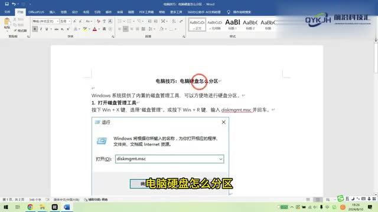Open Chrome from the taskbar
Image resolution: width=378 pixels, height=212 pixels.
(x=30, y=207)
